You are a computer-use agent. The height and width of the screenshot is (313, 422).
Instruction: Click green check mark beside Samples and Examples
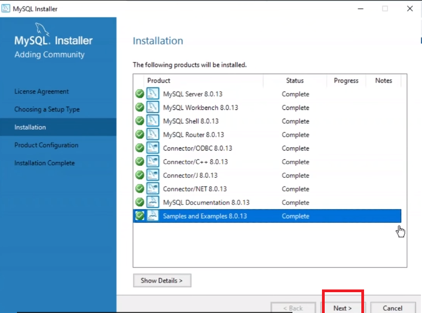point(140,216)
